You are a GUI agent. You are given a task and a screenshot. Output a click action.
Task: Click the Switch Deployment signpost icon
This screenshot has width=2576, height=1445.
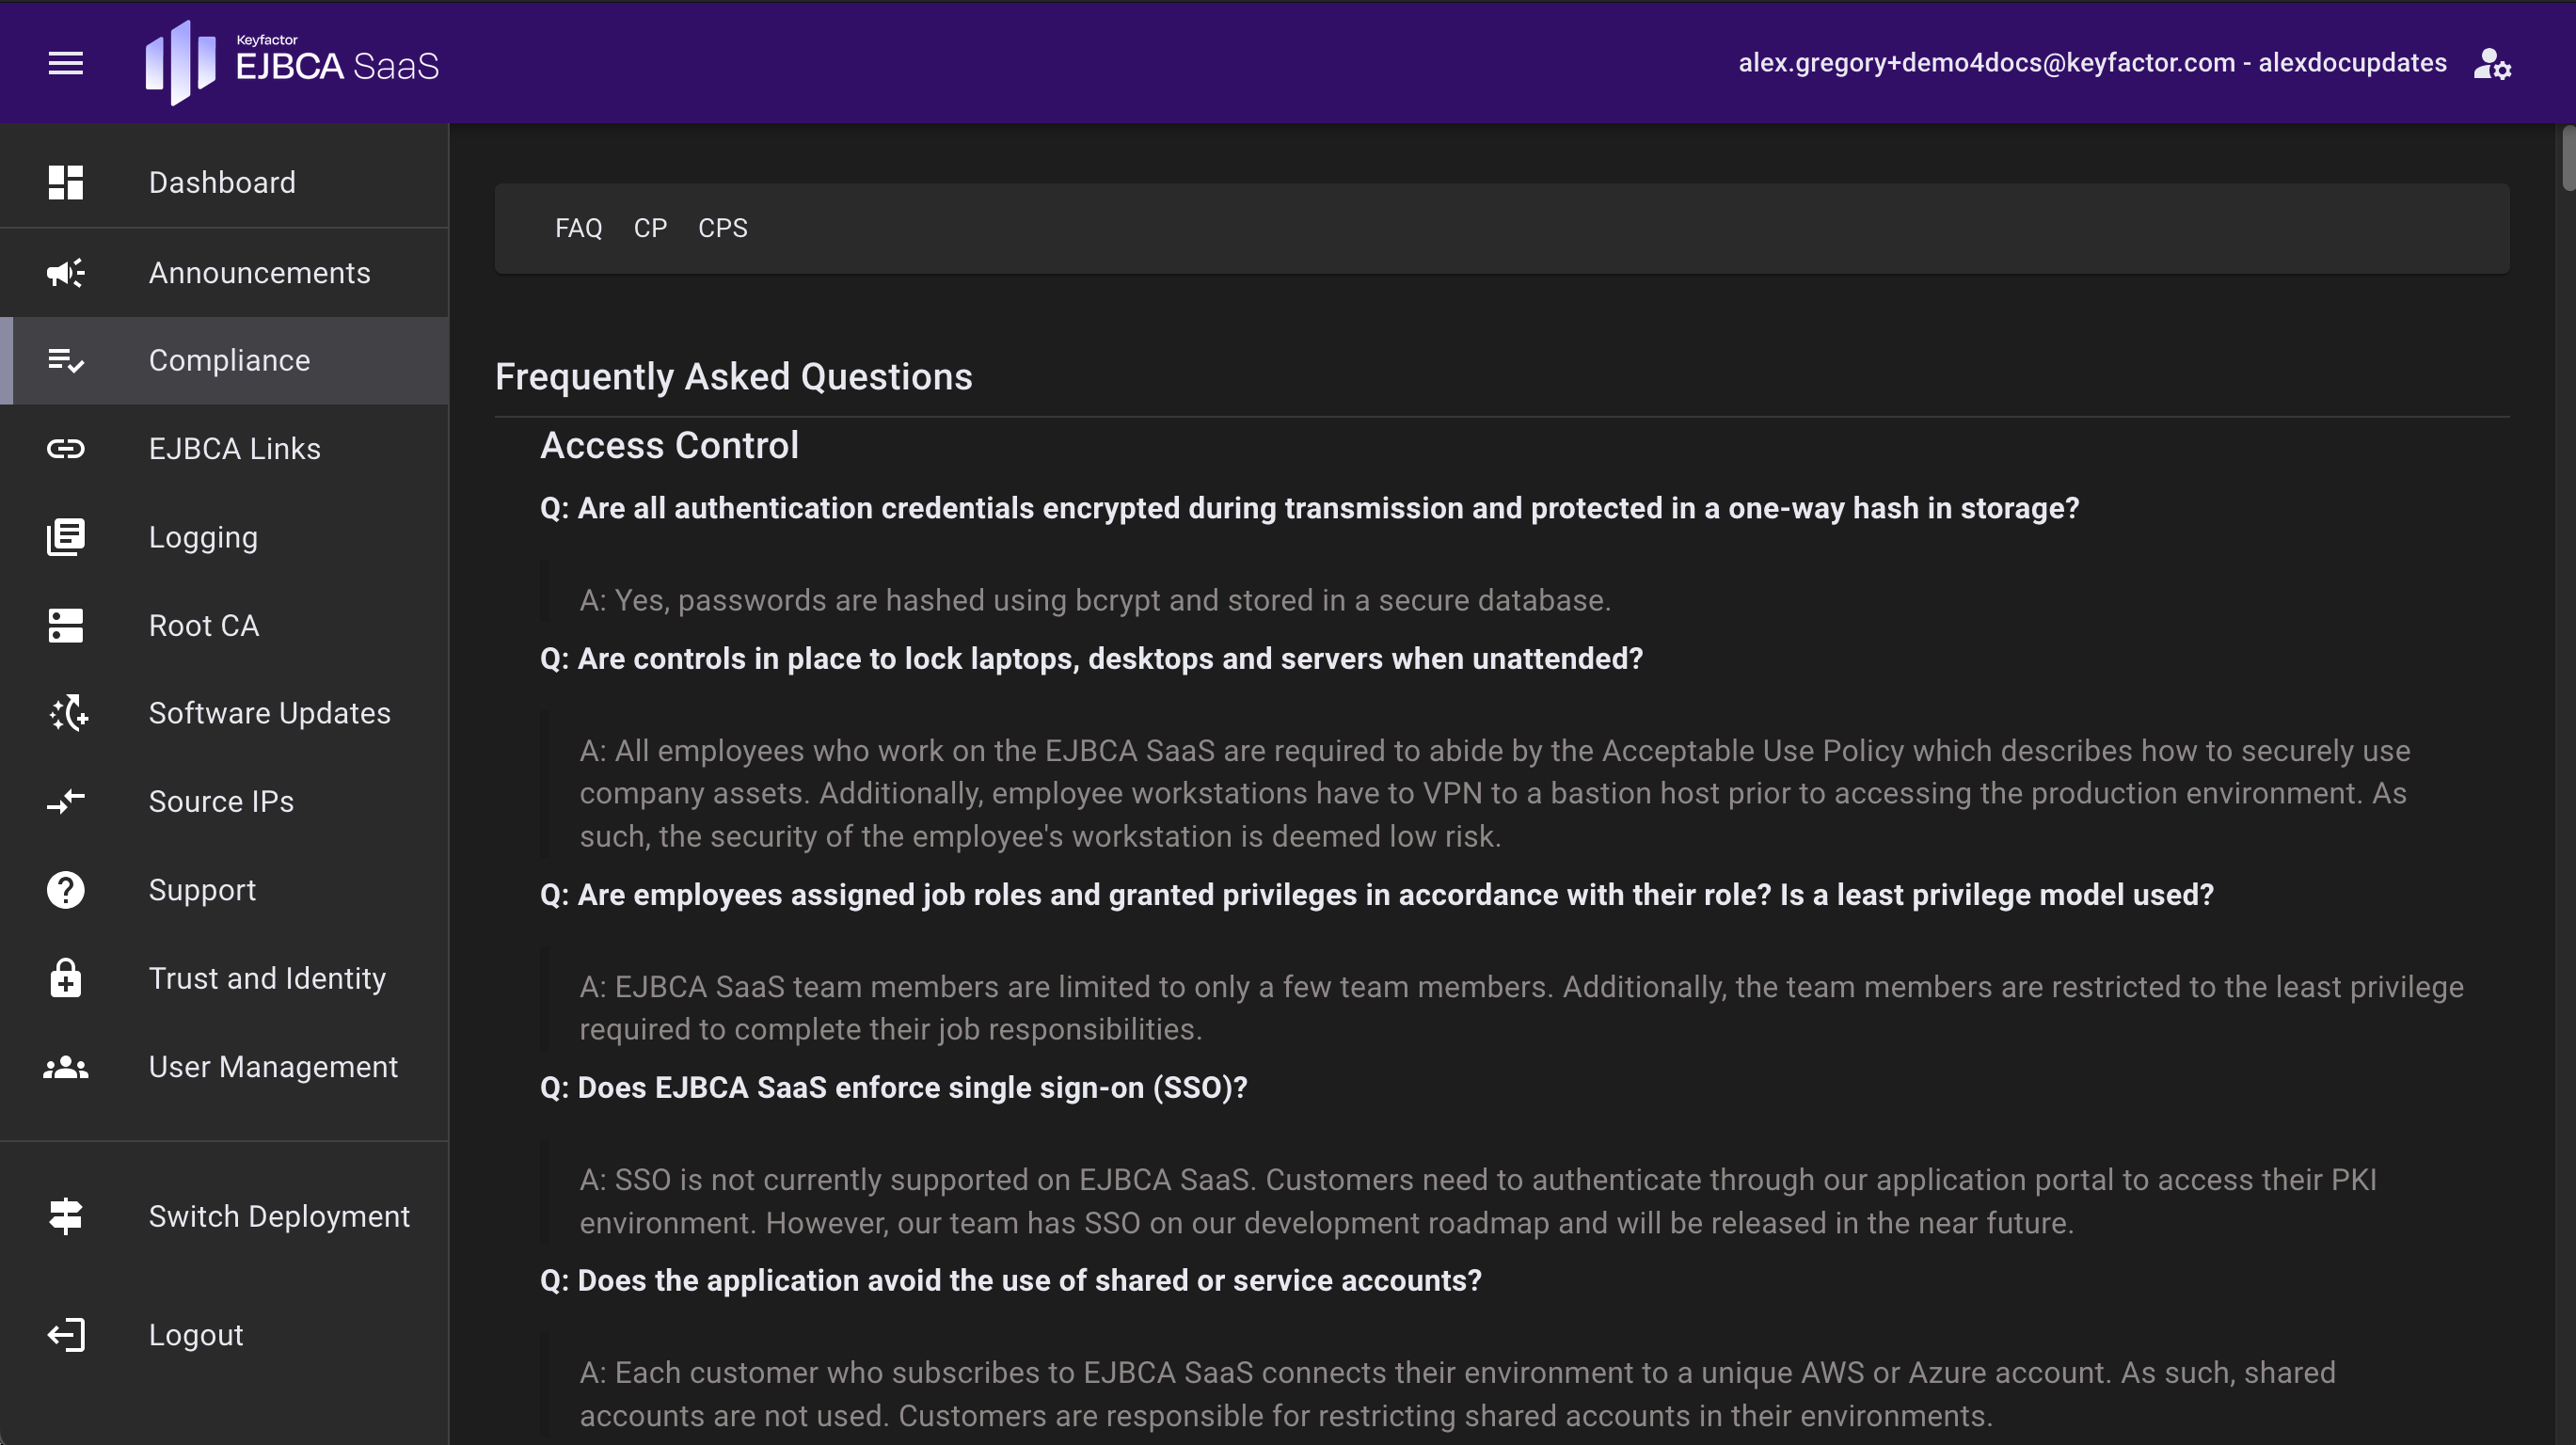(66, 1216)
